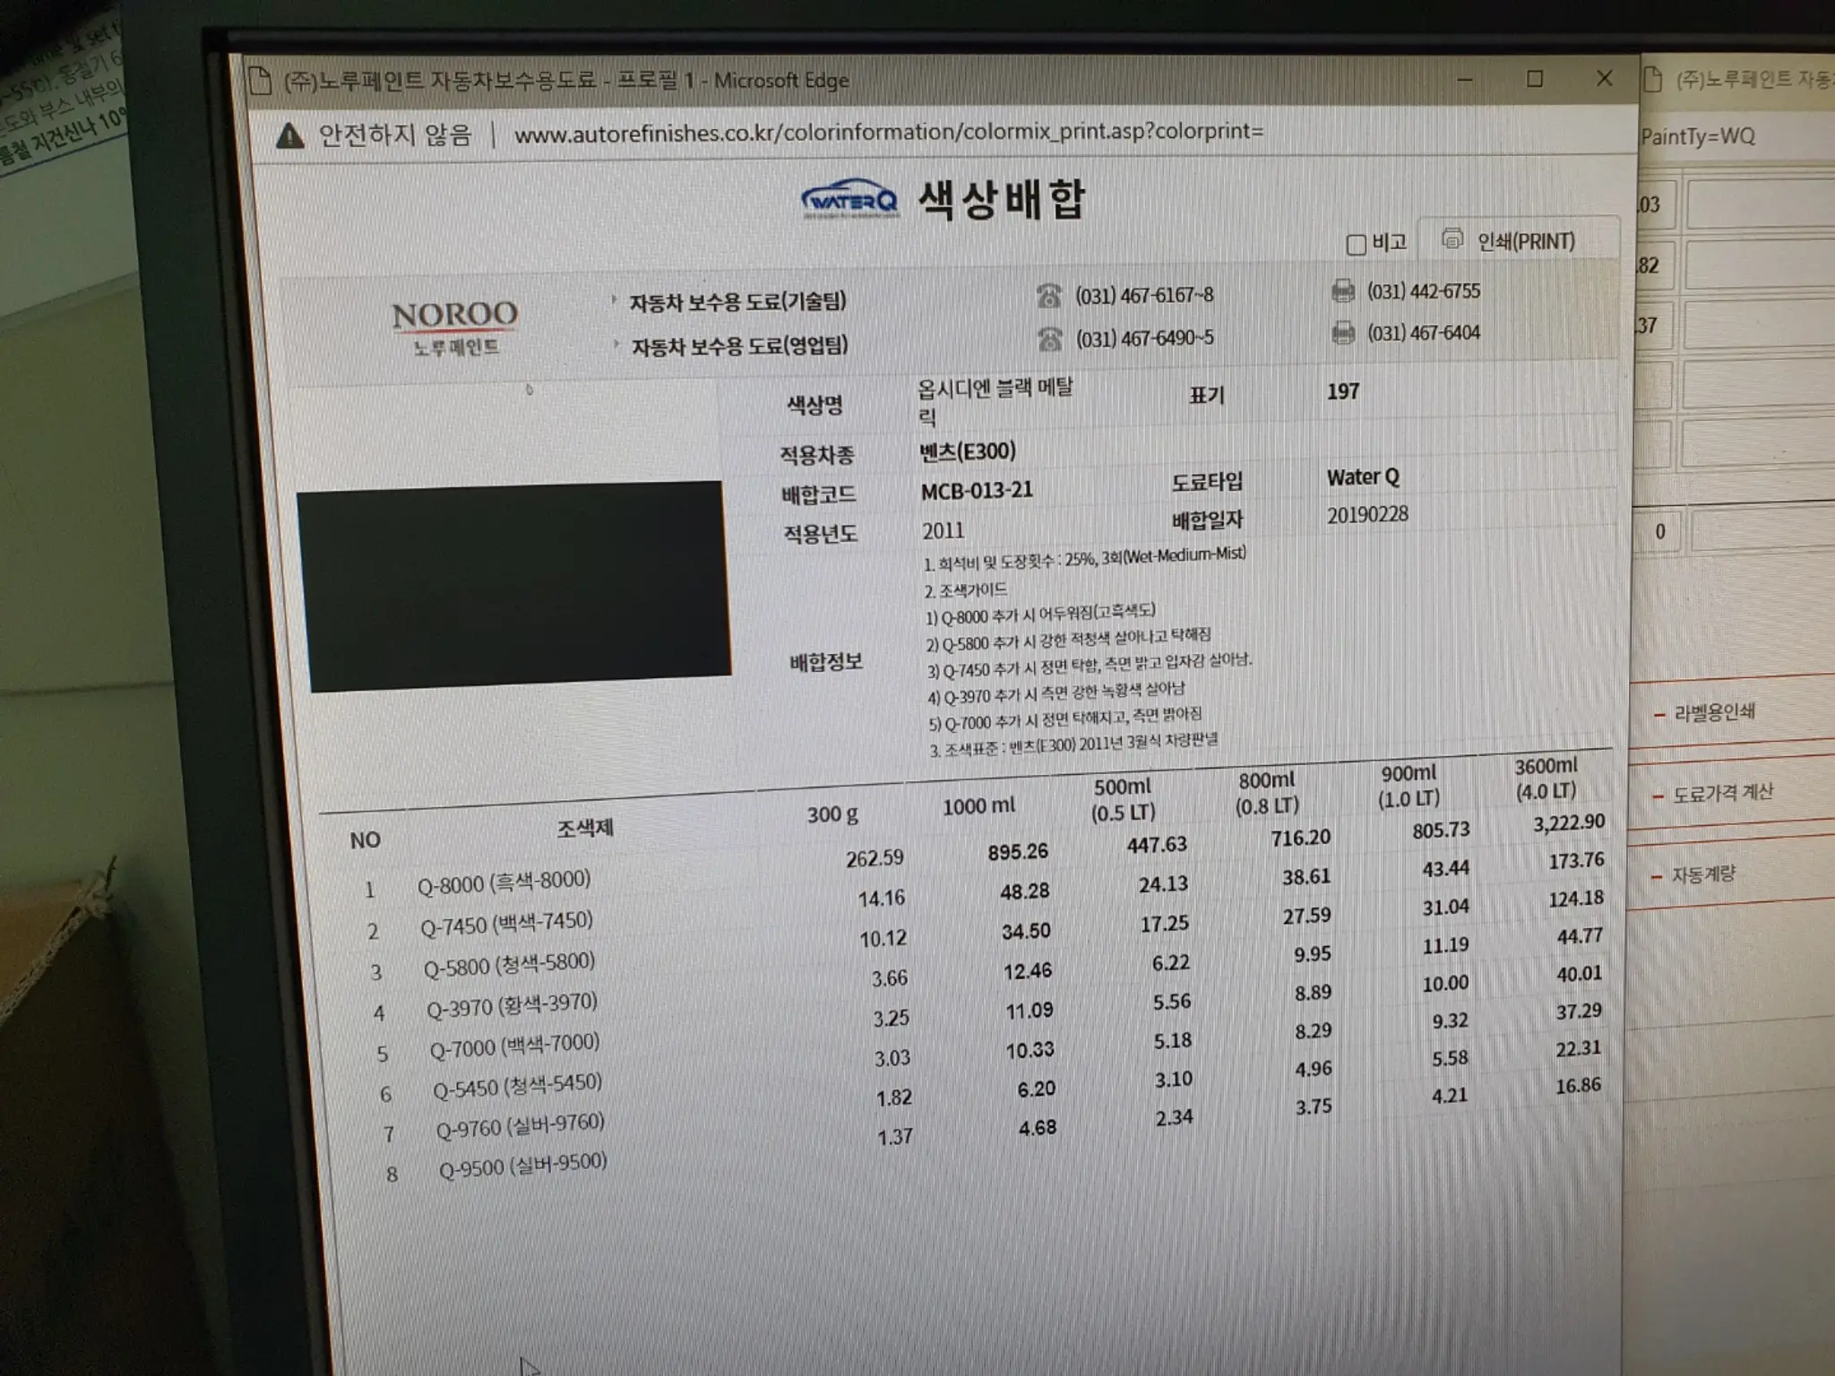
Task: Open the 도료가격 계산 link
Action: pos(1722,793)
